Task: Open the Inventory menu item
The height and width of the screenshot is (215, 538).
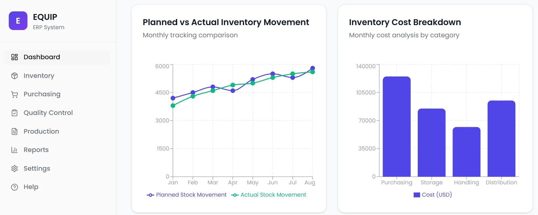Action: 39,76
